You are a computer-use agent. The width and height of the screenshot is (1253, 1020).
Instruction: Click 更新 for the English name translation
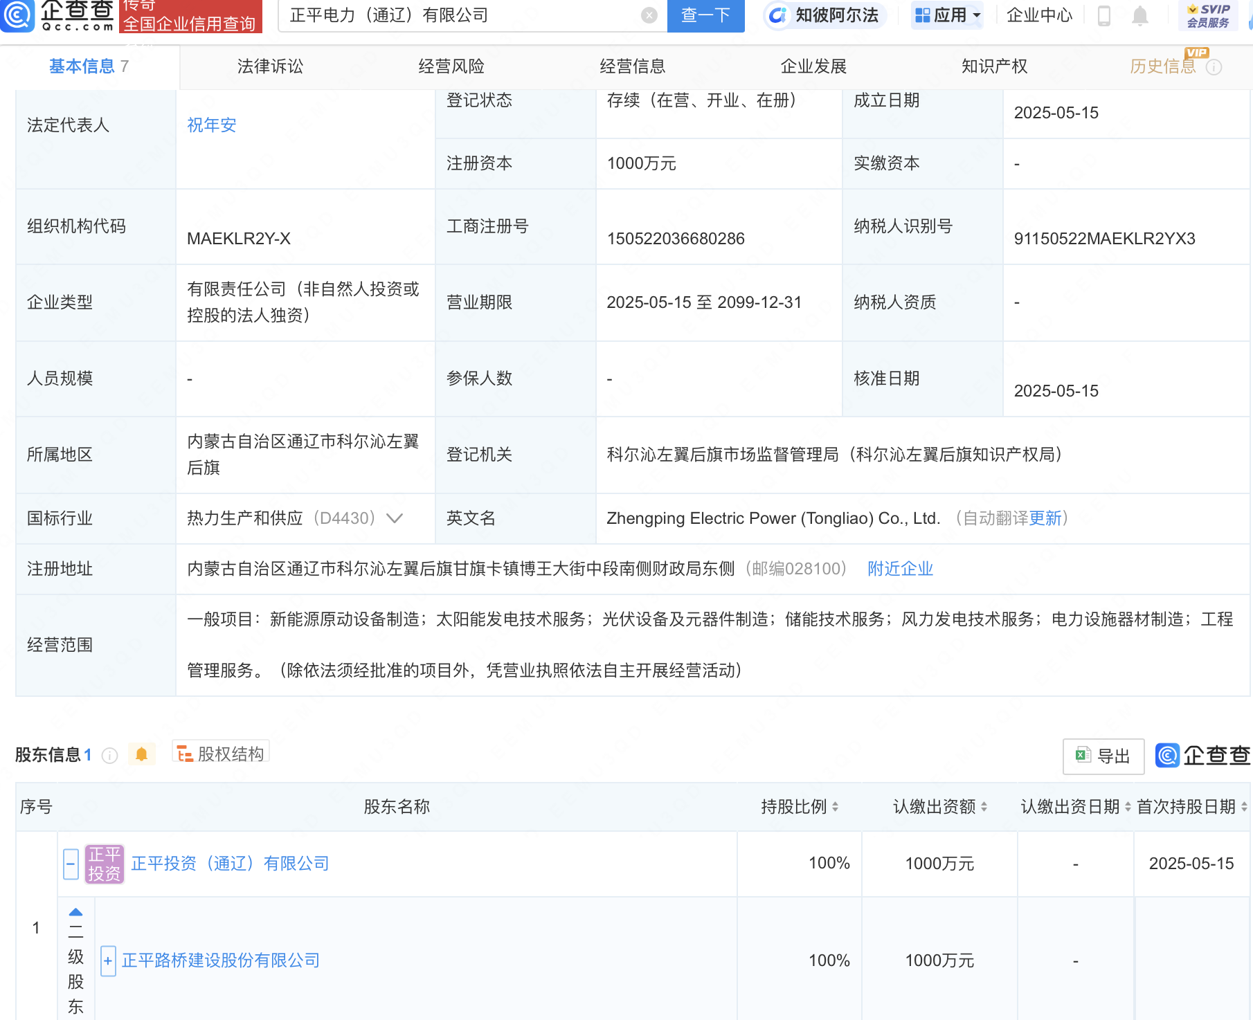pyautogui.click(x=1045, y=518)
